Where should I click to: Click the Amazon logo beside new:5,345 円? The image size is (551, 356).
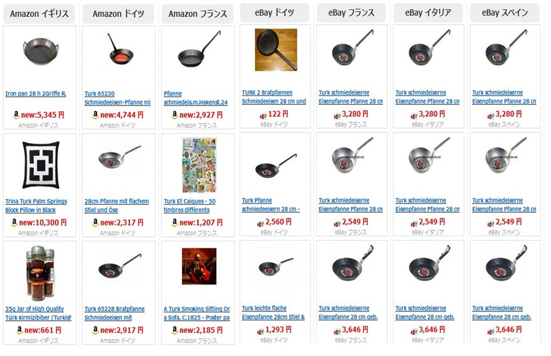[16, 114]
